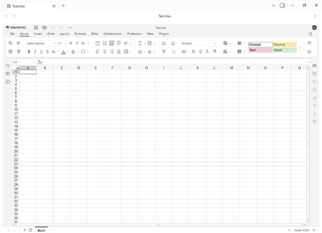Switch to the Insert tab
This screenshot has width=322, height=233.
pyautogui.click(x=38, y=34)
